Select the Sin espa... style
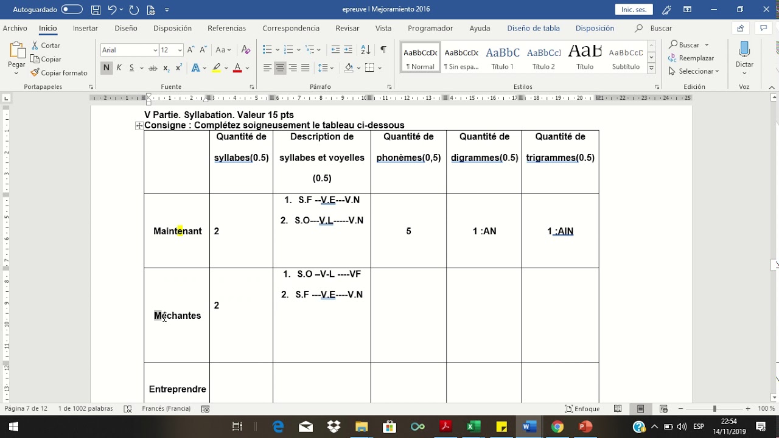 click(461, 58)
